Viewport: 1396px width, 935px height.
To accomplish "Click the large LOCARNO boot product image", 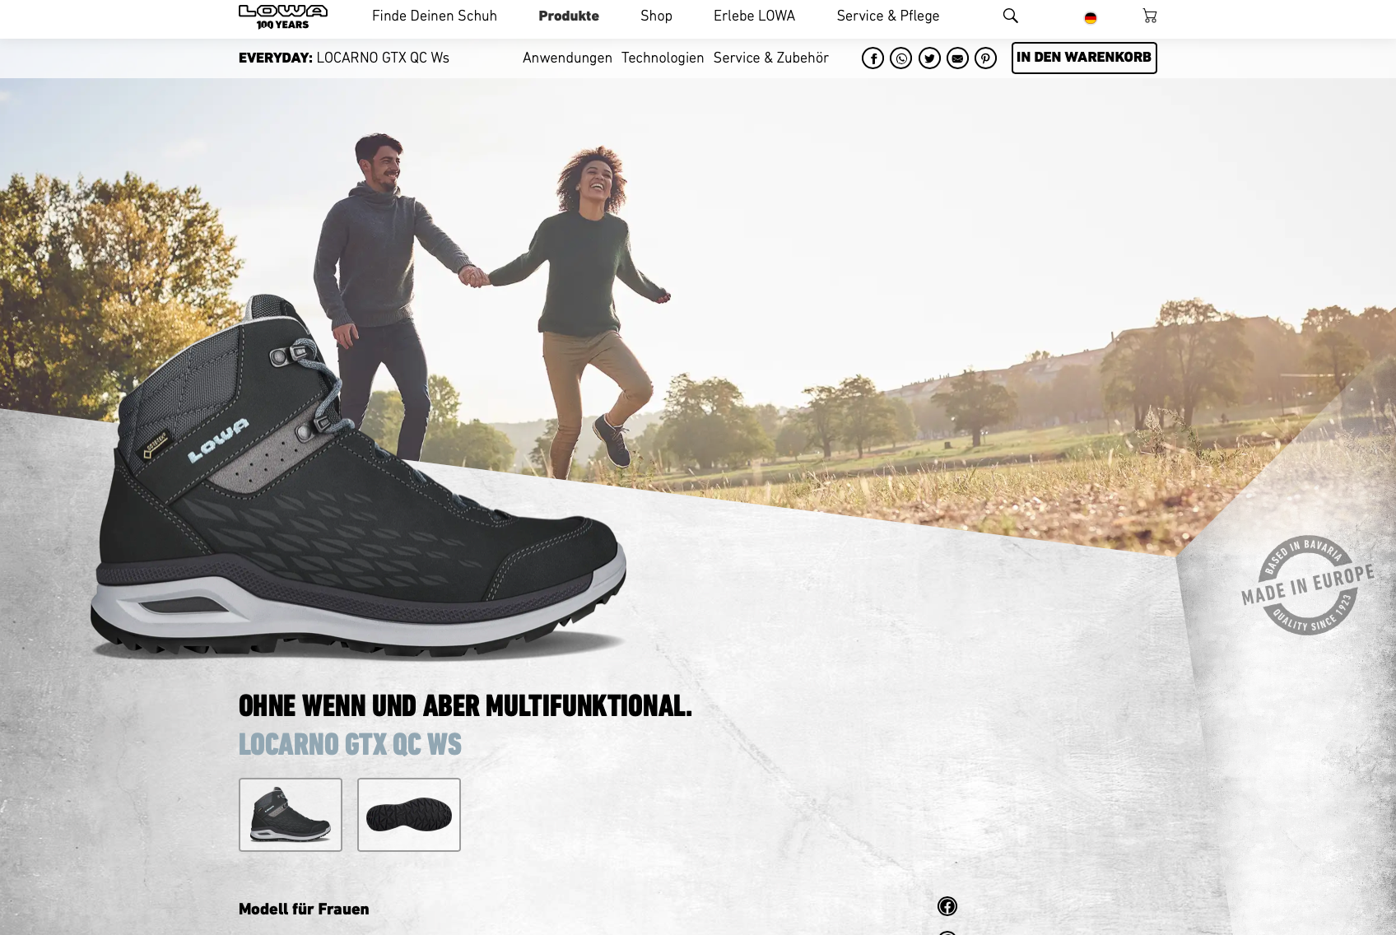I will 358,477.
